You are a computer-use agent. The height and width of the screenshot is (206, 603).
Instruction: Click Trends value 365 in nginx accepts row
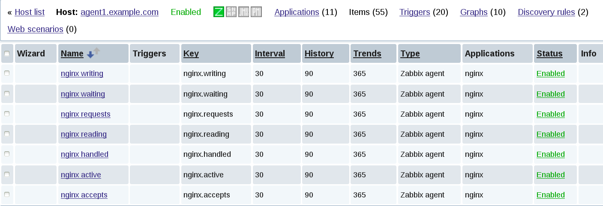point(360,195)
